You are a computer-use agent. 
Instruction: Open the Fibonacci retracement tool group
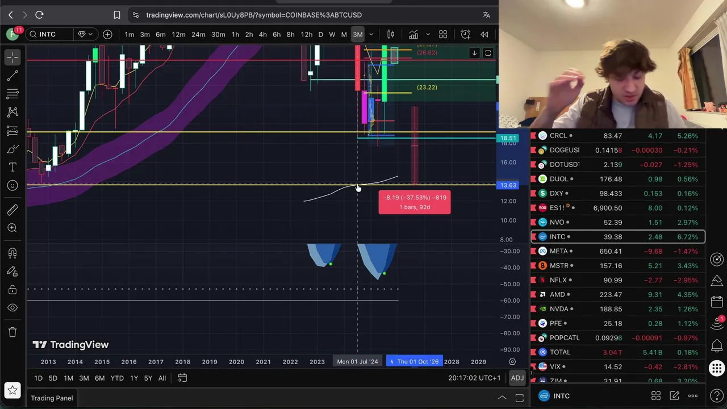coord(12,94)
